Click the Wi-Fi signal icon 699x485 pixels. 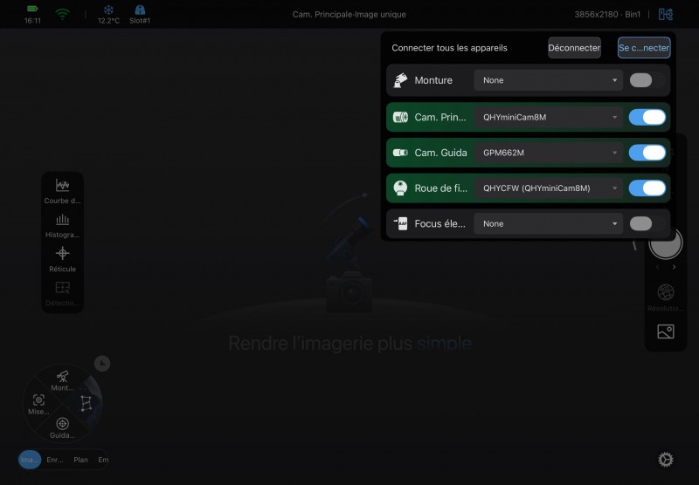click(62, 14)
